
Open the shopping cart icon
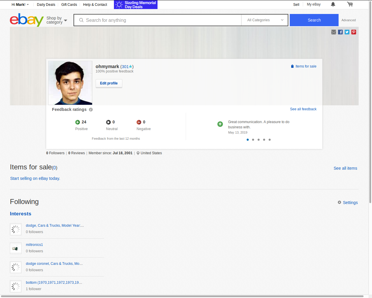click(350, 4)
